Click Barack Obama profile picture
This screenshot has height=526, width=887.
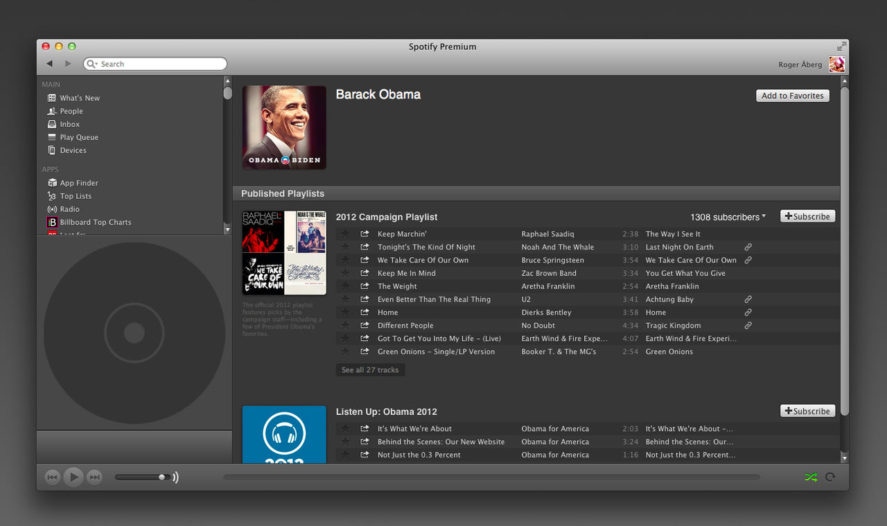(x=284, y=128)
